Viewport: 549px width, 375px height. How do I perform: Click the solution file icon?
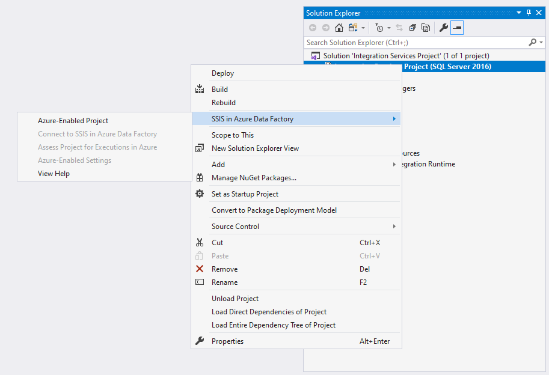tap(316, 56)
